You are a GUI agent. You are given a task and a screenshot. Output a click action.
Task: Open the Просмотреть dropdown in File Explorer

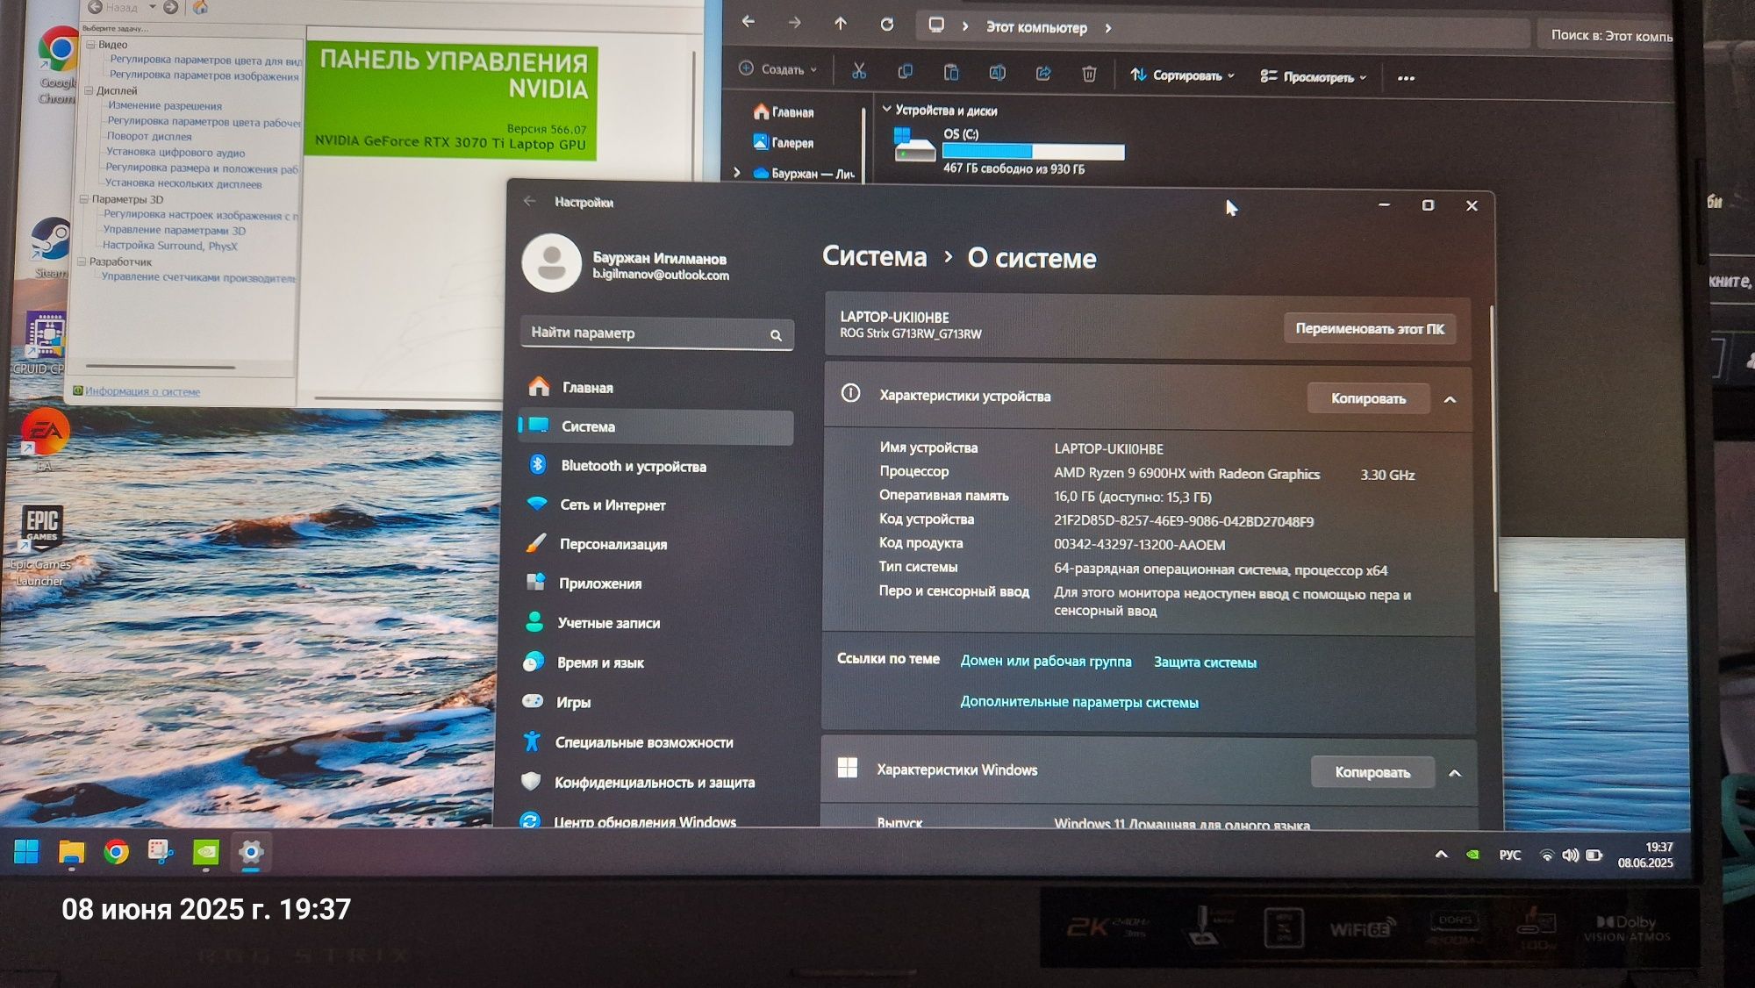coord(1314,77)
